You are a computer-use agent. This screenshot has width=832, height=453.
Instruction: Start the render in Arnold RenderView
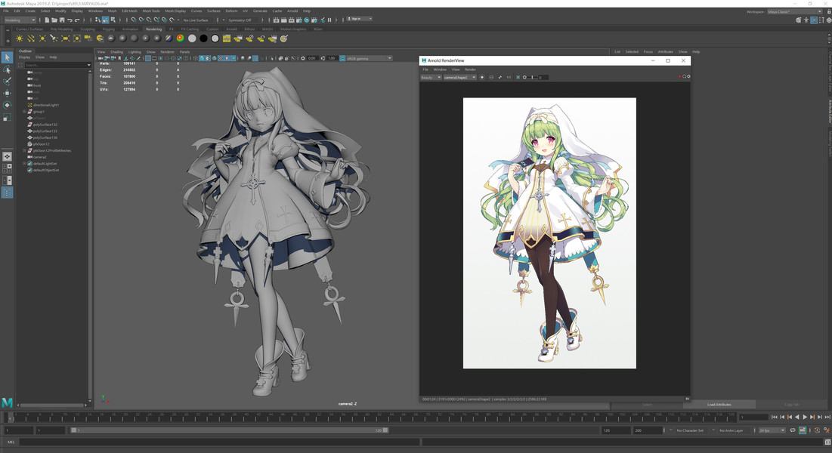[x=679, y=76]
